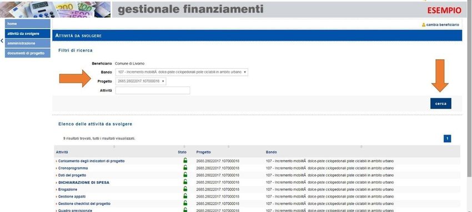This screenshot has height=212, width=472.
Task: Click the padlock icon for Gestione appalti
Action: (x=185, y=196)
